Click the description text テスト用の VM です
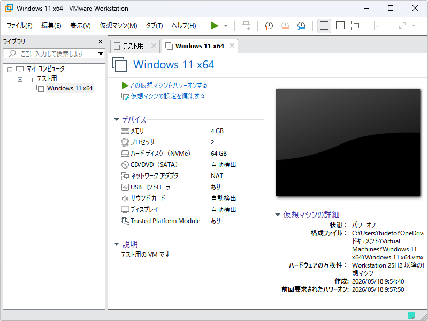Viewport: 428px width, 321px height. click(x=145, y=255)
